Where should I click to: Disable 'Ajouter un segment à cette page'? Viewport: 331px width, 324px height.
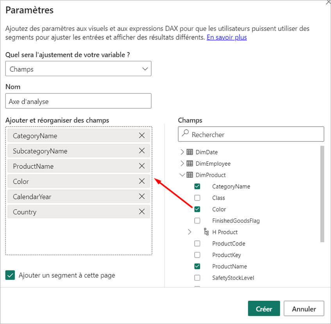click(10, 275)
